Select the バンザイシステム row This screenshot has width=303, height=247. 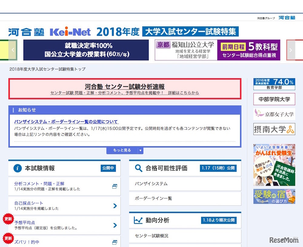185,184
